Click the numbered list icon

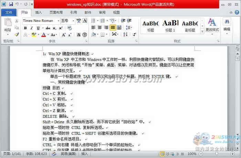click(103, 21)
